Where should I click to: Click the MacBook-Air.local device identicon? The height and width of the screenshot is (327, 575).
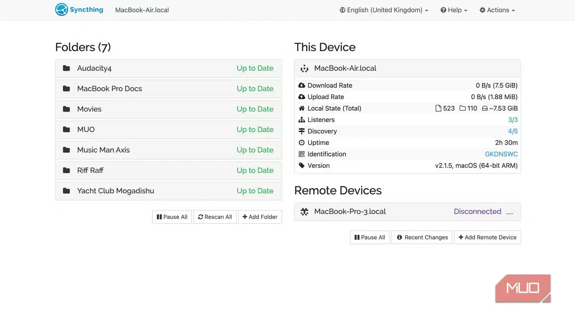(305, 69)
